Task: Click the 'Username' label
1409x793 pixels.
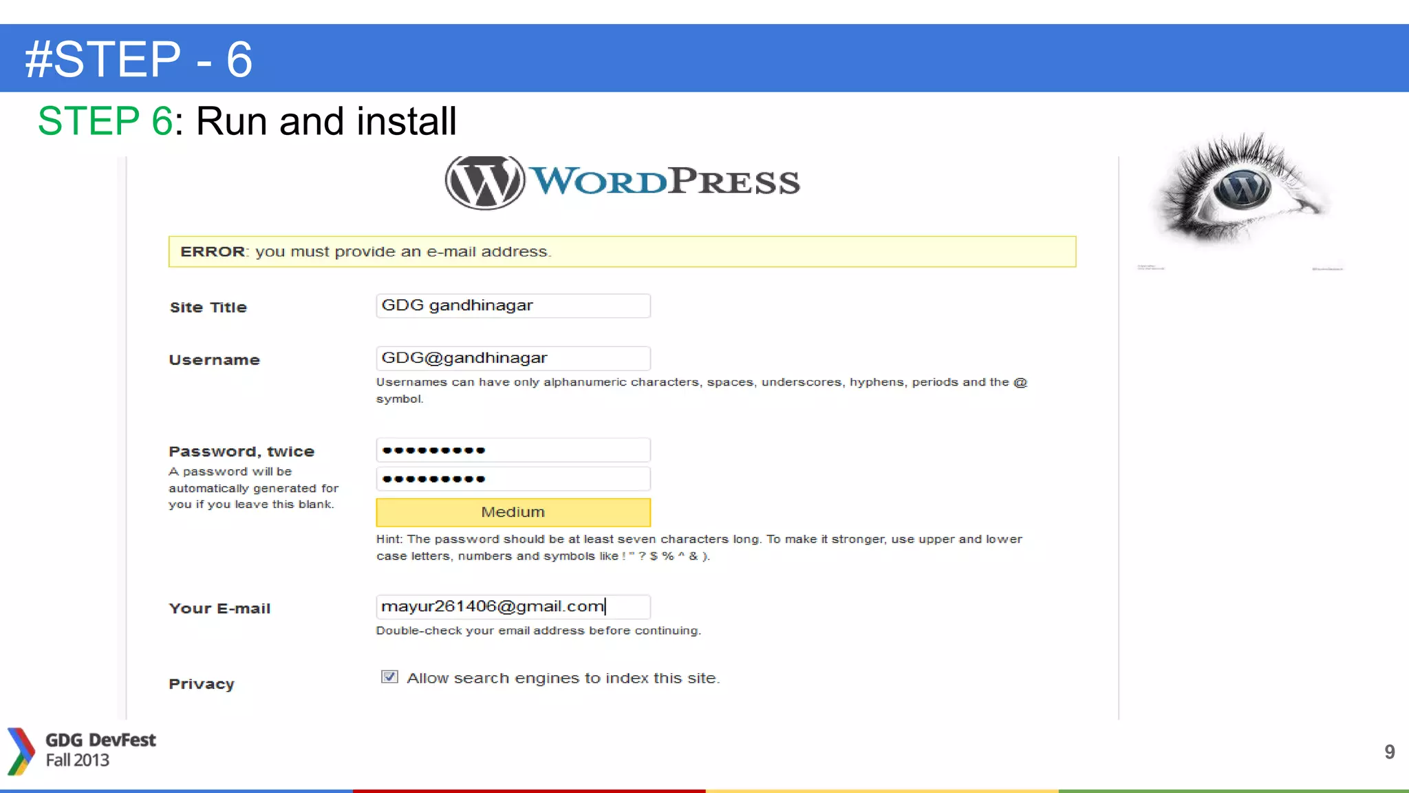Action: [x=215, y=360]
